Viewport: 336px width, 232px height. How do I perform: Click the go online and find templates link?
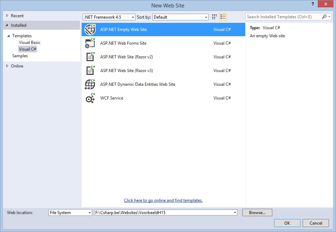163,200
